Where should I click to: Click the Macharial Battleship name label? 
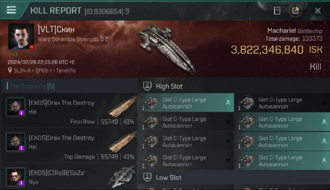(x=295, y=31)
